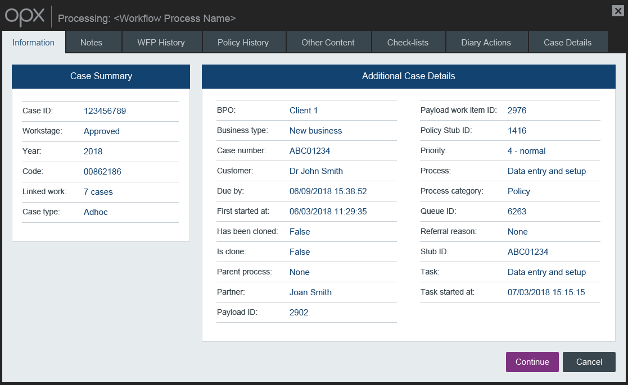Image resolution: width=628 pixels, height=385 pixels.
Task: Select the Information tab
Action: pyautogui.click(x=34, y=42)
